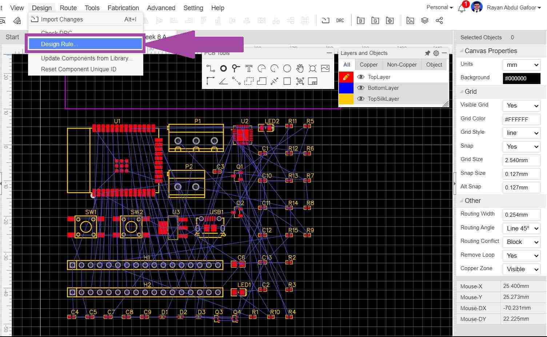
Task: Open the layer manager stack icon
Action: pyautogui.click(x=424, y=21)
